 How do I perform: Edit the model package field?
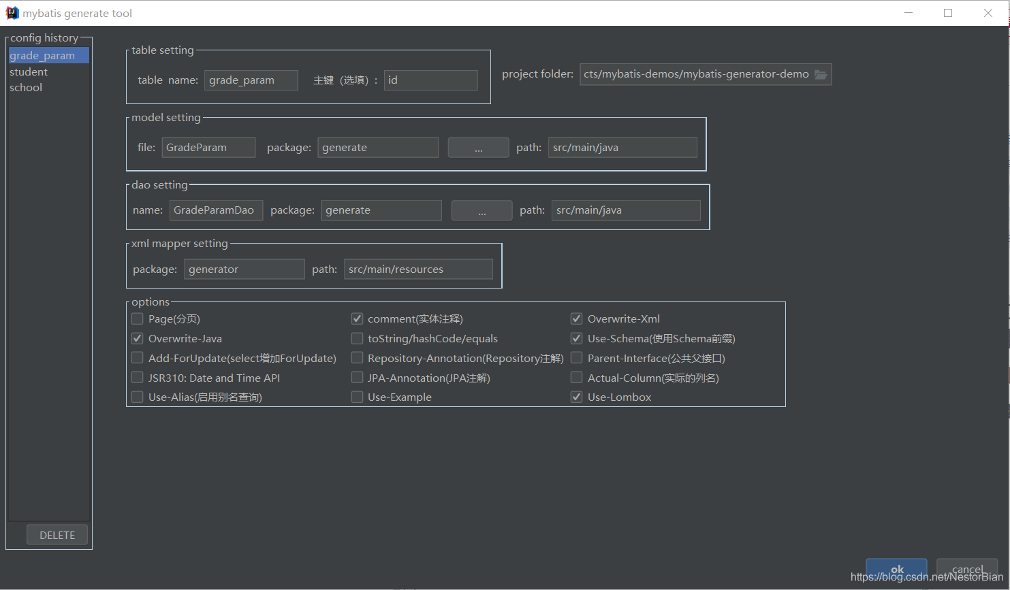point(378,148)
